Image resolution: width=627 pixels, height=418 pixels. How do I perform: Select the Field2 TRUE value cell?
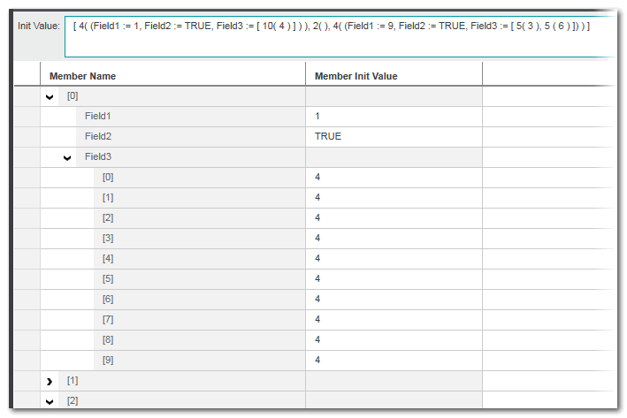click(394, 137)
